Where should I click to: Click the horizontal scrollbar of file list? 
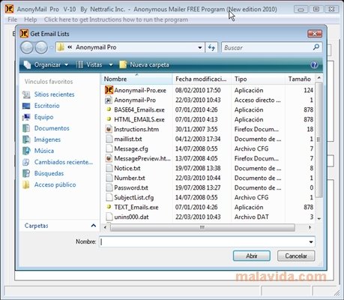pyautogui.click(x=202, y=227)
